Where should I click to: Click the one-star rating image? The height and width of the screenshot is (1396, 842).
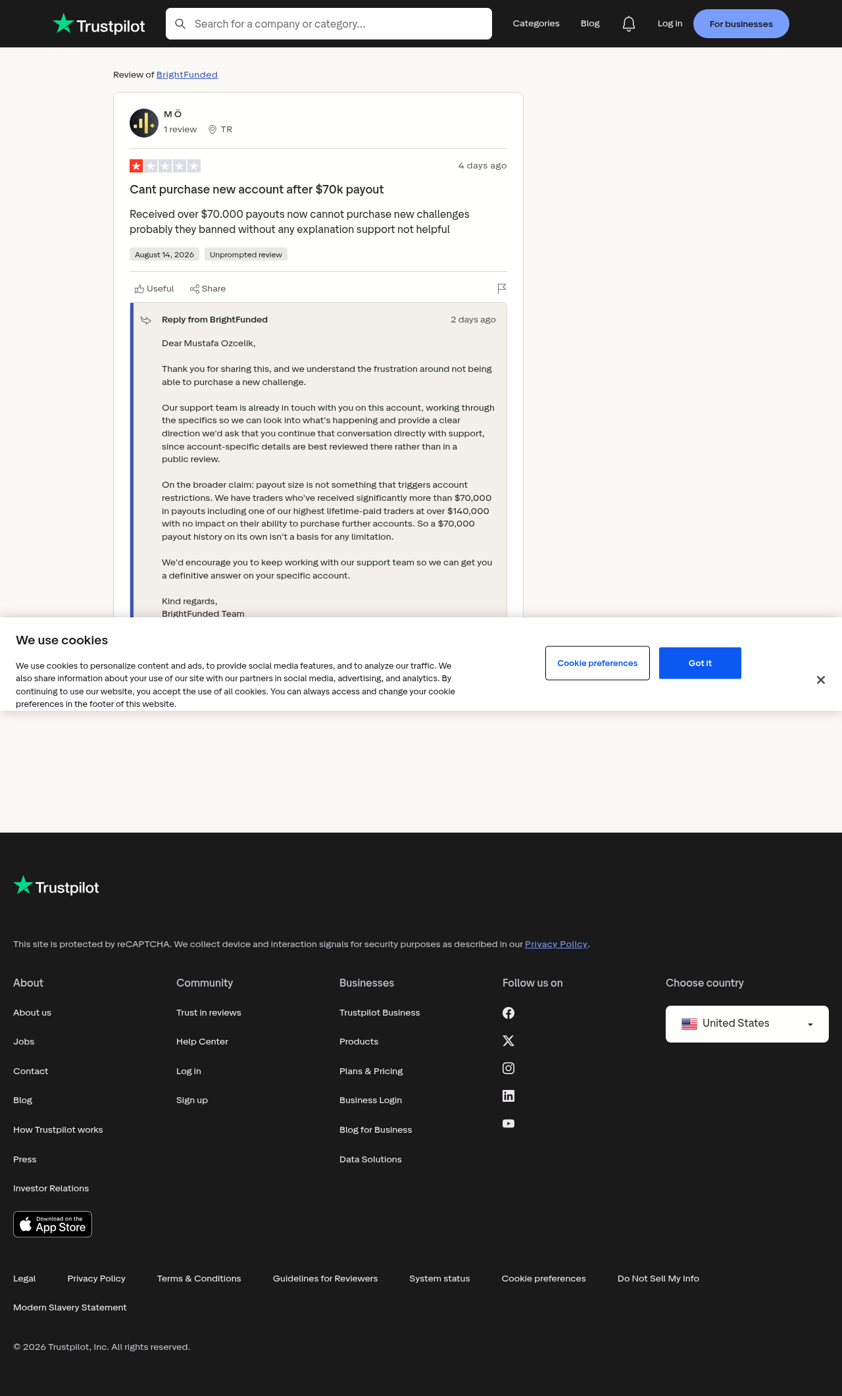[x=165, y=166]
